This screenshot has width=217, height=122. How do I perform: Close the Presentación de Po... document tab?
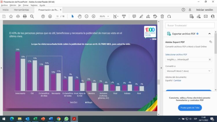coord(60,10)
